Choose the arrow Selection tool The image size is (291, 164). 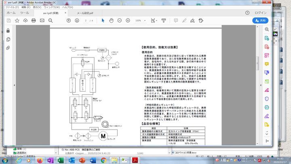pyautogui.click(x=103, y=20)
